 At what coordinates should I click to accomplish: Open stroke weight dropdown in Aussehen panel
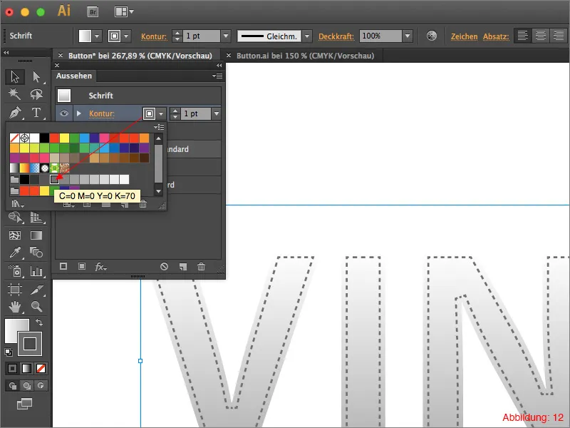tap(217, 113)
